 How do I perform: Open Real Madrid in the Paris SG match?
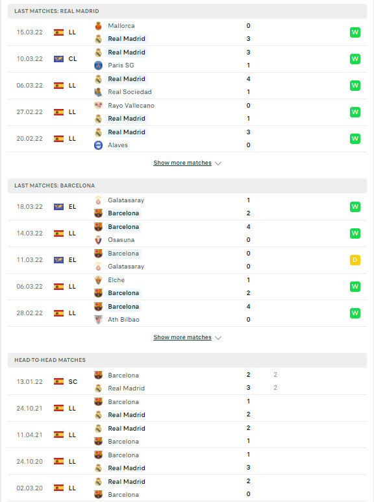click(x=127, y=52)
